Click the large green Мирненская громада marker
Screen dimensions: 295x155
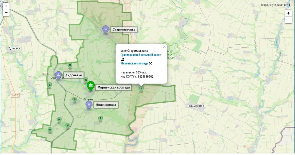click(90, 86)
